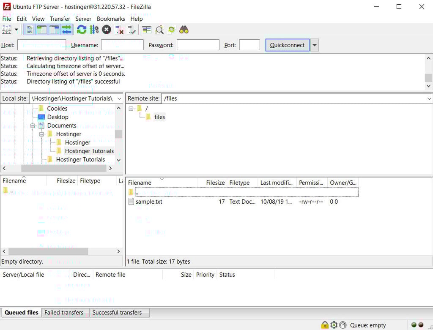Click the binoculars file search icon

pyautogui.click(x=184, y=30)
